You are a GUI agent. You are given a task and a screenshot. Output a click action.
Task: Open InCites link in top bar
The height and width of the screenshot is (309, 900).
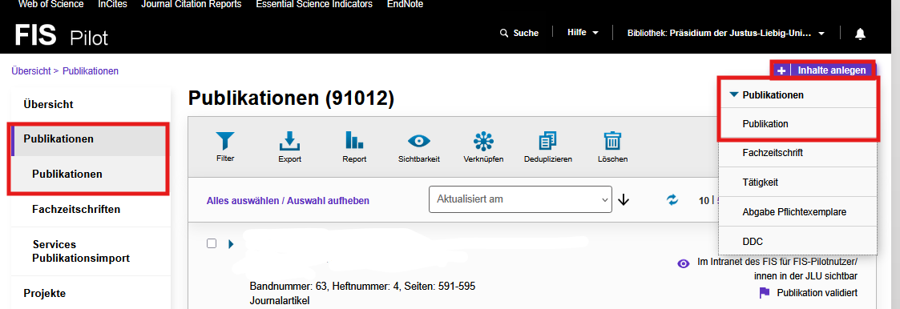pyautogui.click(x=112, y=4)
